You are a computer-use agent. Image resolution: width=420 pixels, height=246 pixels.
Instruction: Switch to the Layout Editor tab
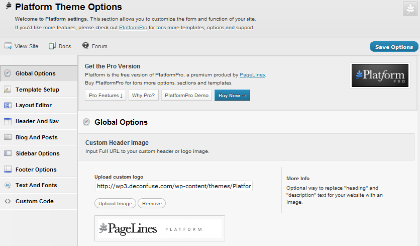pyautogui.click(x=39, y=105)
